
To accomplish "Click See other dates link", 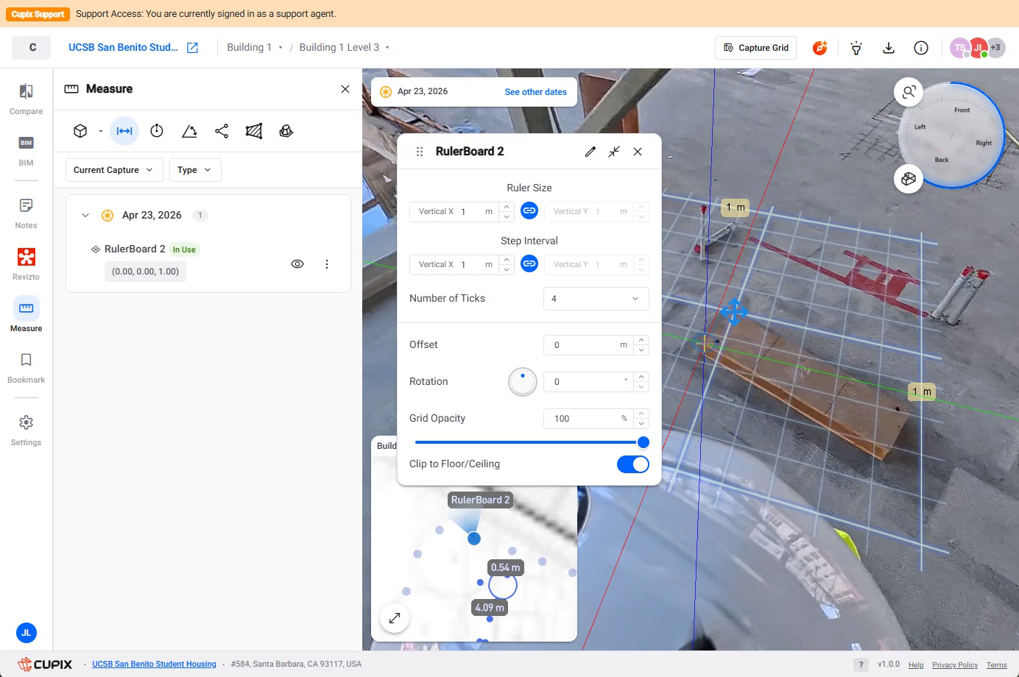I will 535,92.
